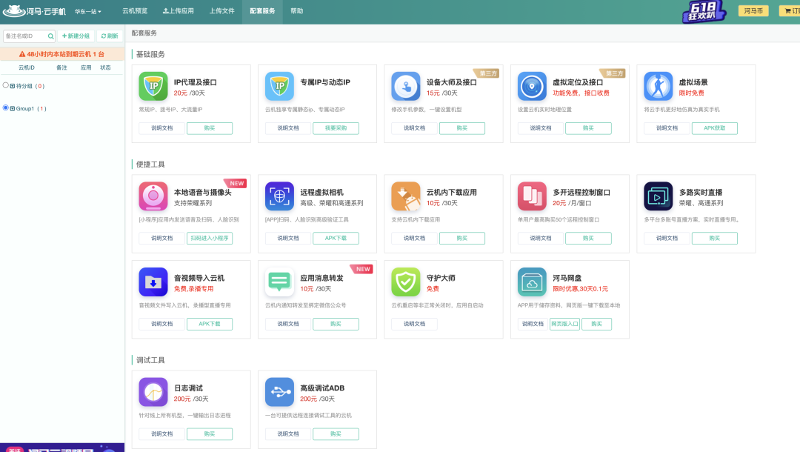Switch to the 云机预览 tab
Screen dimensions: 800x452
click(x=134, y=11)
